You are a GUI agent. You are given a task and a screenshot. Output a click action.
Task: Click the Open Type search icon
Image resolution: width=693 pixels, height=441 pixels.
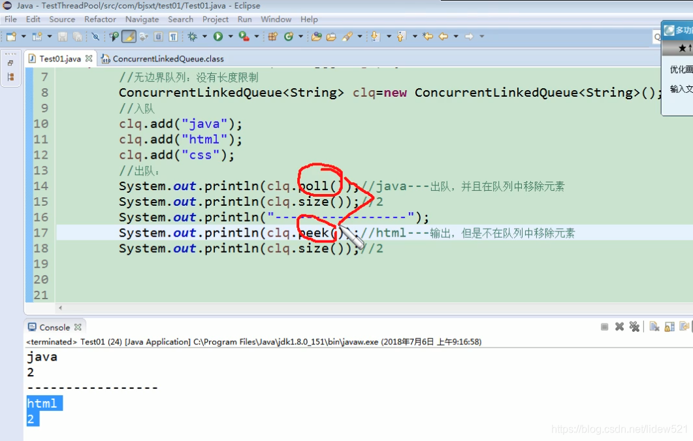point(114,37)
